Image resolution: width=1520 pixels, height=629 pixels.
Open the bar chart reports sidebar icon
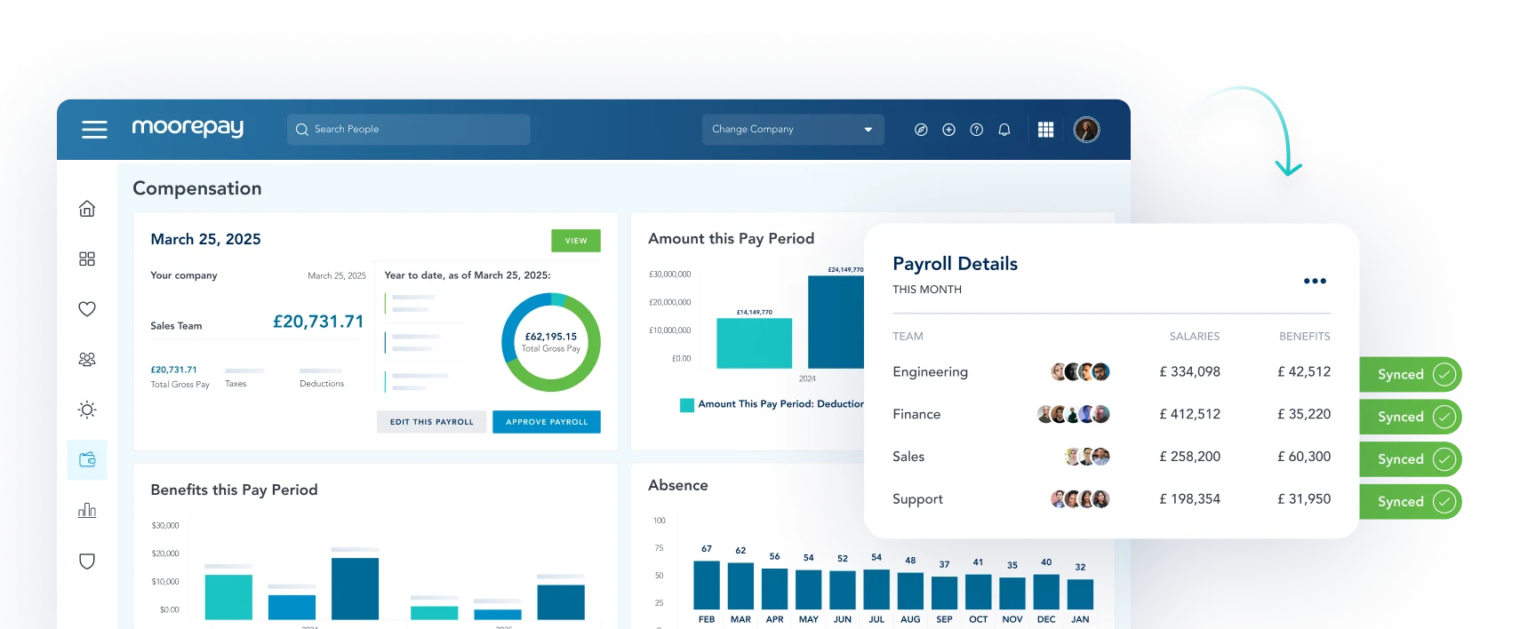(x=87, y=510)
